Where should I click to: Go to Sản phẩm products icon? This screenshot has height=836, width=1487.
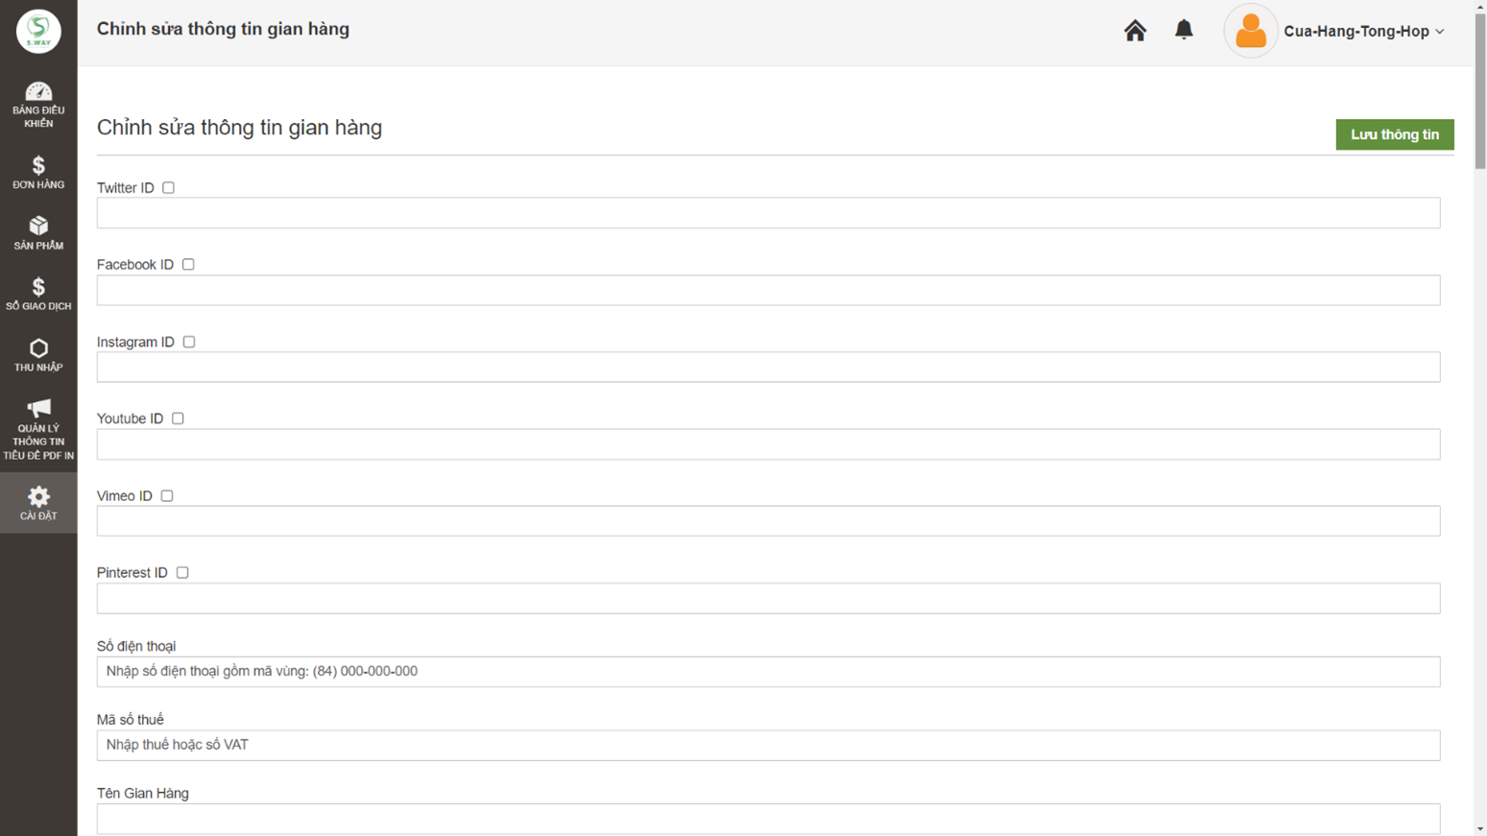pyautogui.click(x=38, y=227)
